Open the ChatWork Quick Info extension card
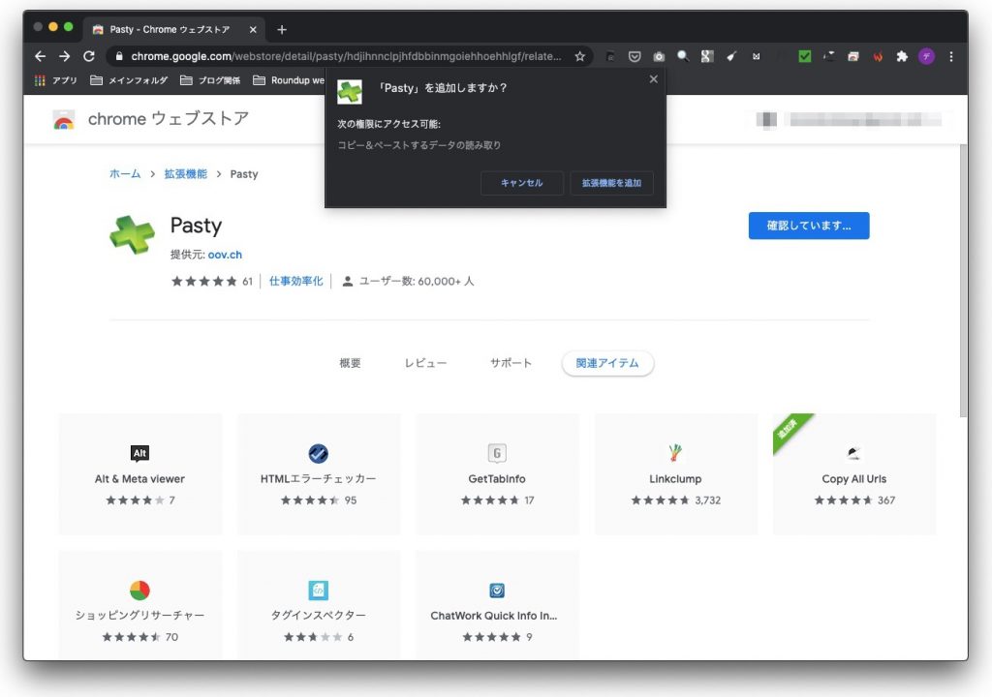This screenshot has height=697, width=992. pyautogui.click(x=497, y=605)
